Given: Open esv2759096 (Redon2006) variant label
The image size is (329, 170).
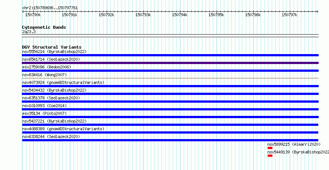Looking at the screenshot, I should pos(47,67).
